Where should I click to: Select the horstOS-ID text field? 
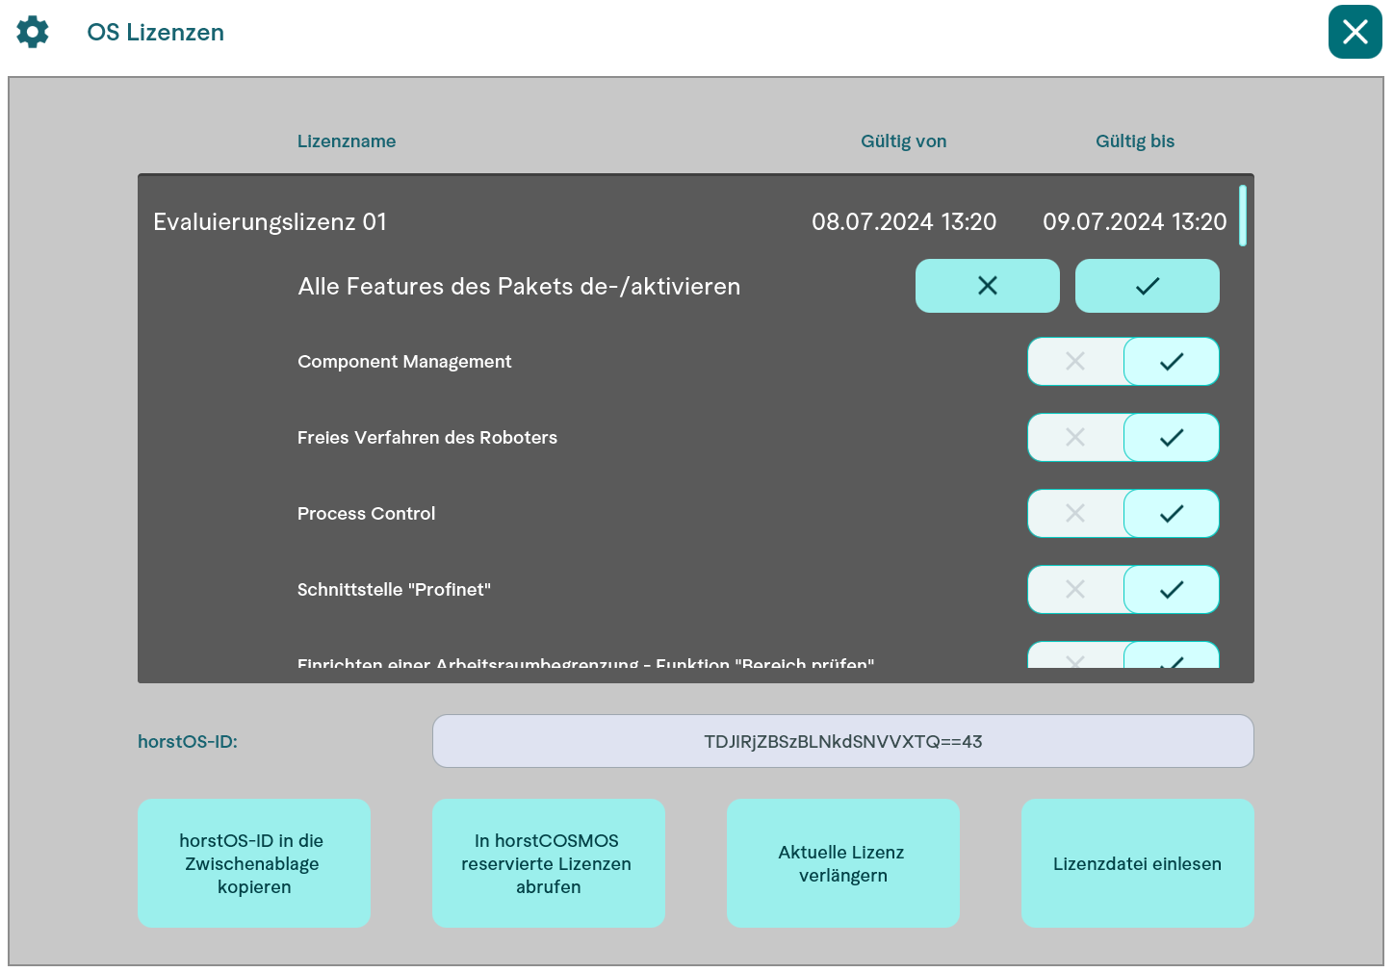point(842,741)
